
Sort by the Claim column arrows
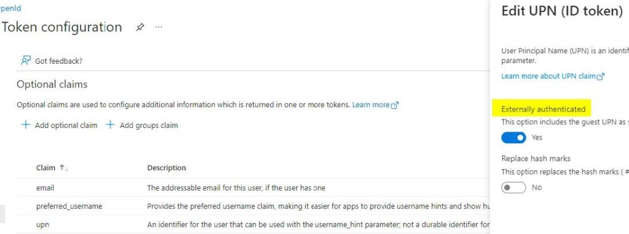[x=64, y=168]
